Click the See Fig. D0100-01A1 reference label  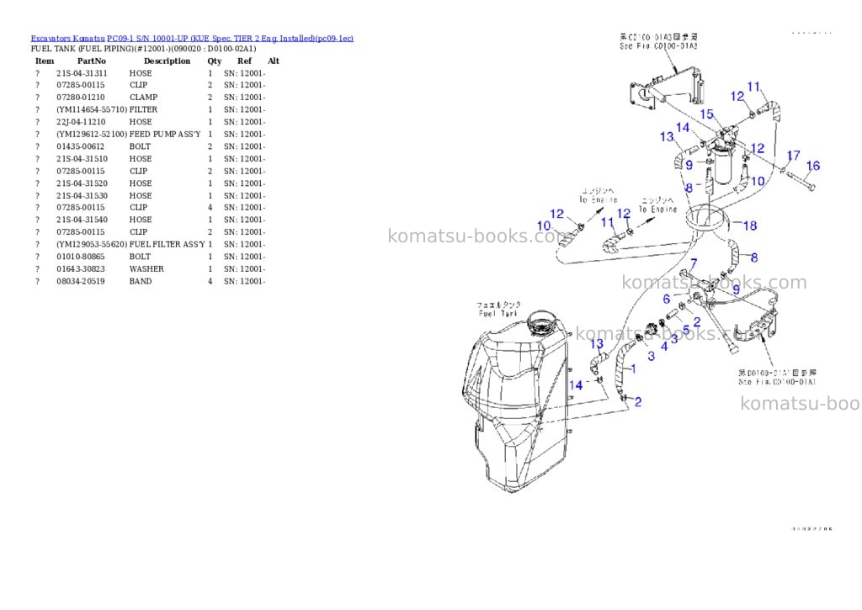777,381
